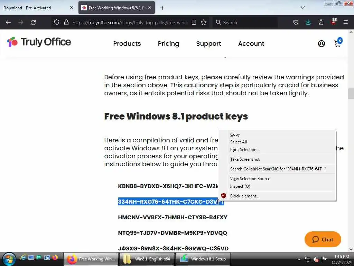Click Free Windows 8.1 product keys heading
The image size is (354, 266).
[x=176, y=116]
